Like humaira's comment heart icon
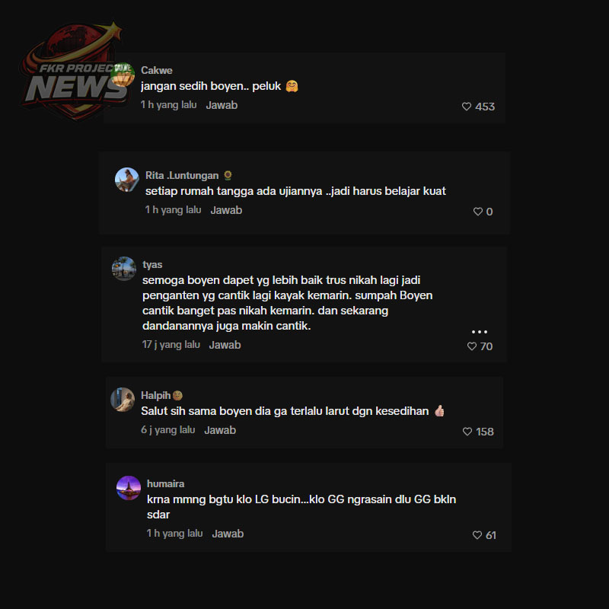This screenshot has width=609, height=609. pos(477,535)
